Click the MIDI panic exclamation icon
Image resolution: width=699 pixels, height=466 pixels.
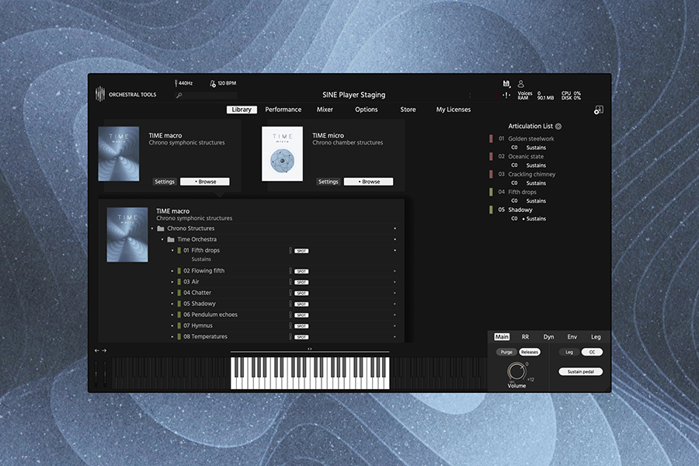[506, 95]
